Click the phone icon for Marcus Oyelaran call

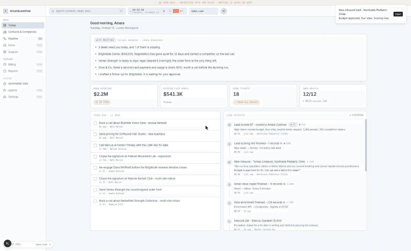(x=229, y=221)
